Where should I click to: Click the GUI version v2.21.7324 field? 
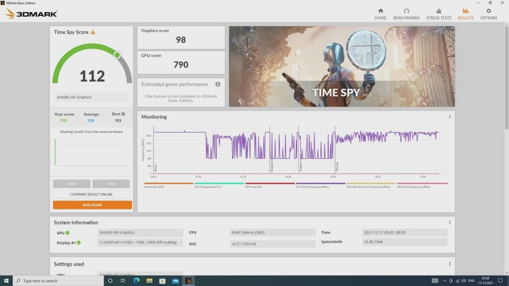coord(272,243)
